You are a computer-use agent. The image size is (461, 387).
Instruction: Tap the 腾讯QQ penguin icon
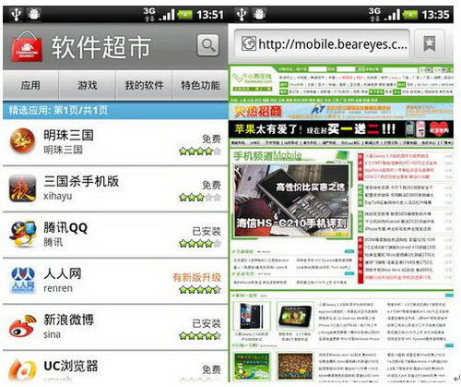[x=22, y=234]
